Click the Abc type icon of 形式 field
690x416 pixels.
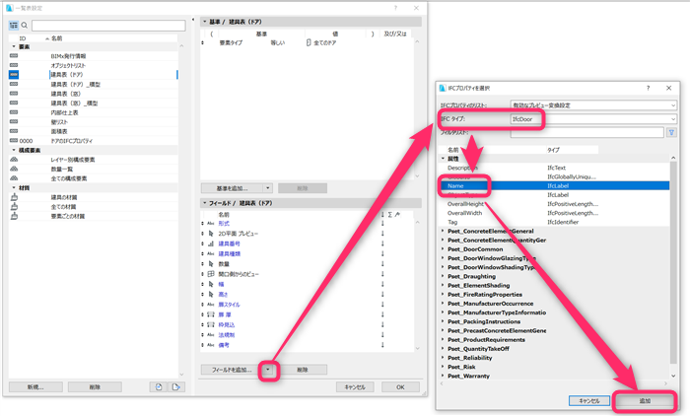(x=211, y=223)
